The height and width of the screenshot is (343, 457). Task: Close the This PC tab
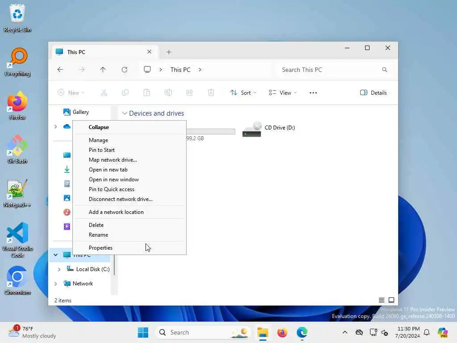149,52
